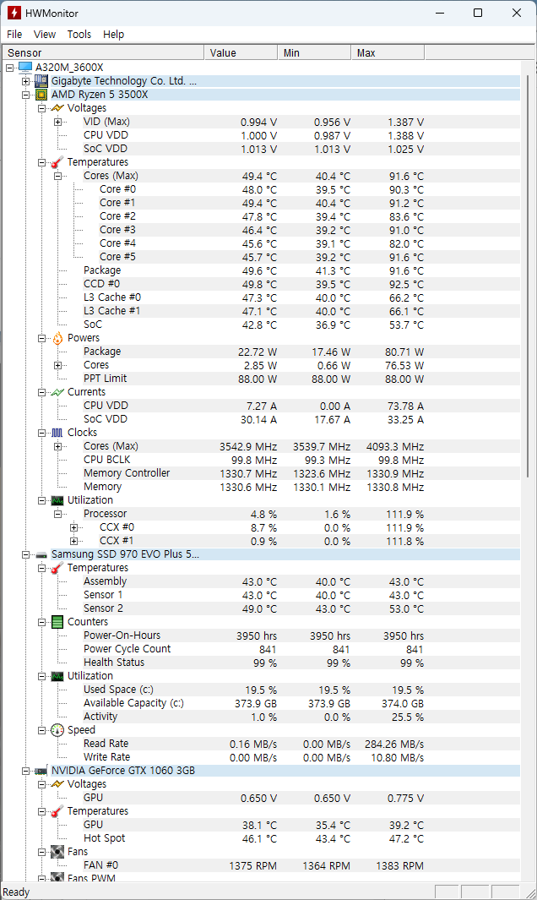537x900 pixels.
Task: Collapse the Samsung SSD 970 EVO node
Action: pyautogui.click(x=26, y=554)
